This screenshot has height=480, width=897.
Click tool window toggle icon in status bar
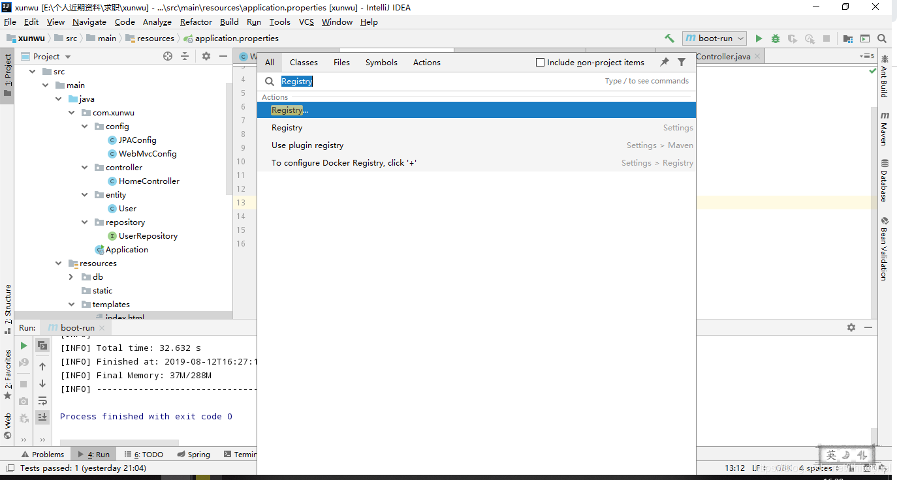tap(10, 468)
